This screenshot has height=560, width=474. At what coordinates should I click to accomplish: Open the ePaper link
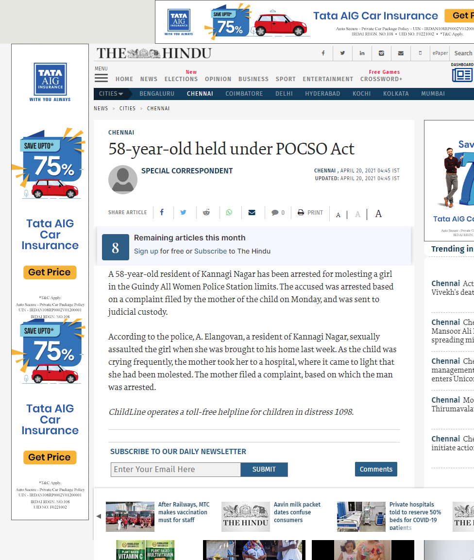click(x=440, y=53)
